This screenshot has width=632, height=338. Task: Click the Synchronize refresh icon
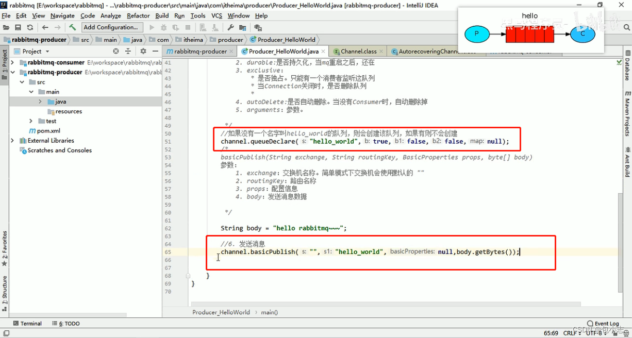pos(30,27)
